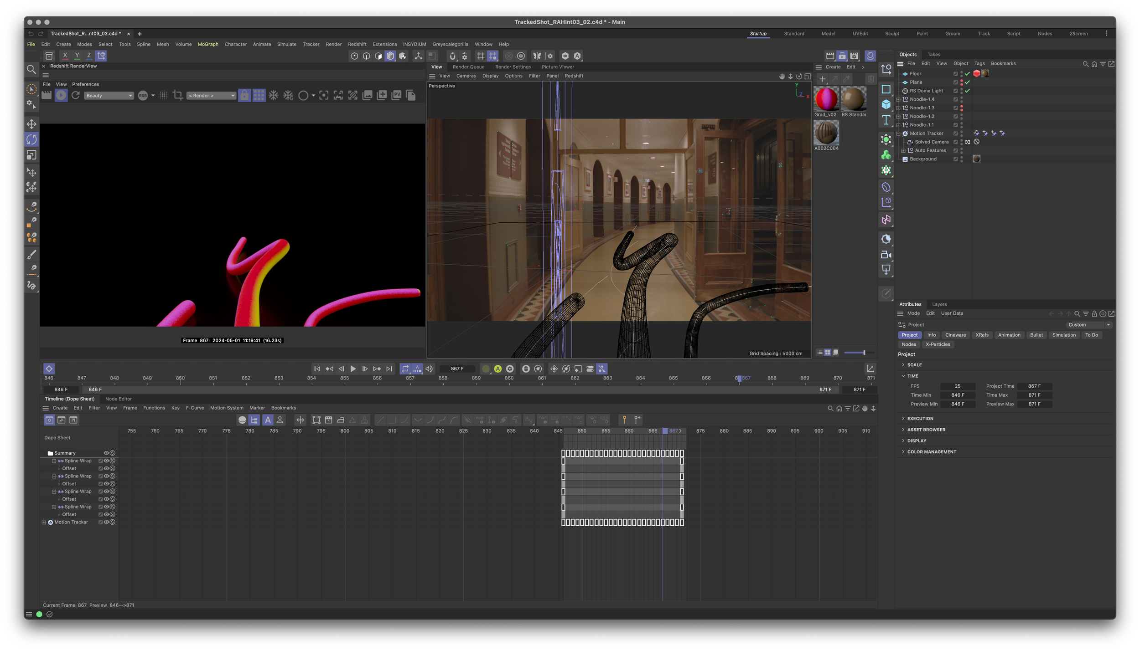1140x651 pixels.
Task: Switch to the Picture Viewer tab
Action: pos(558,67)
